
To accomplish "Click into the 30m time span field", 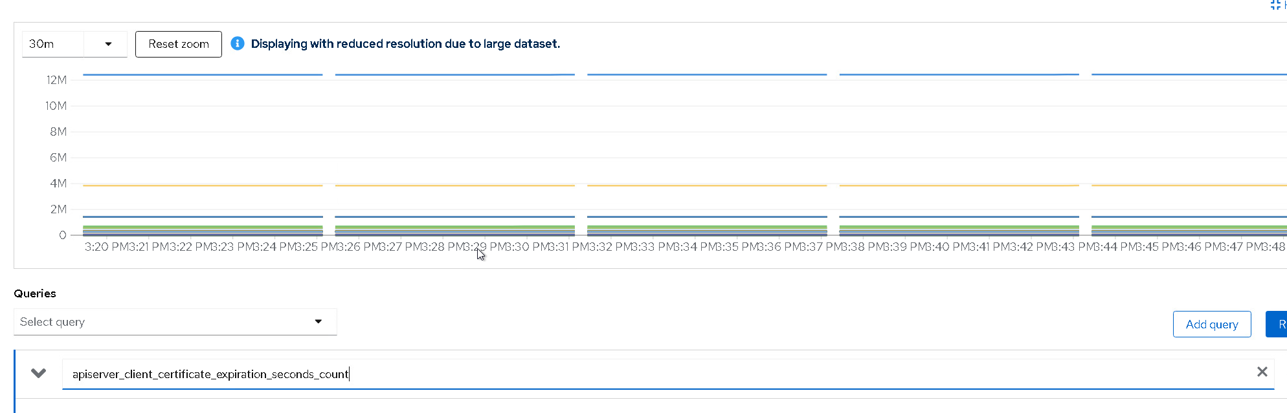I will [x=53, y=44].
